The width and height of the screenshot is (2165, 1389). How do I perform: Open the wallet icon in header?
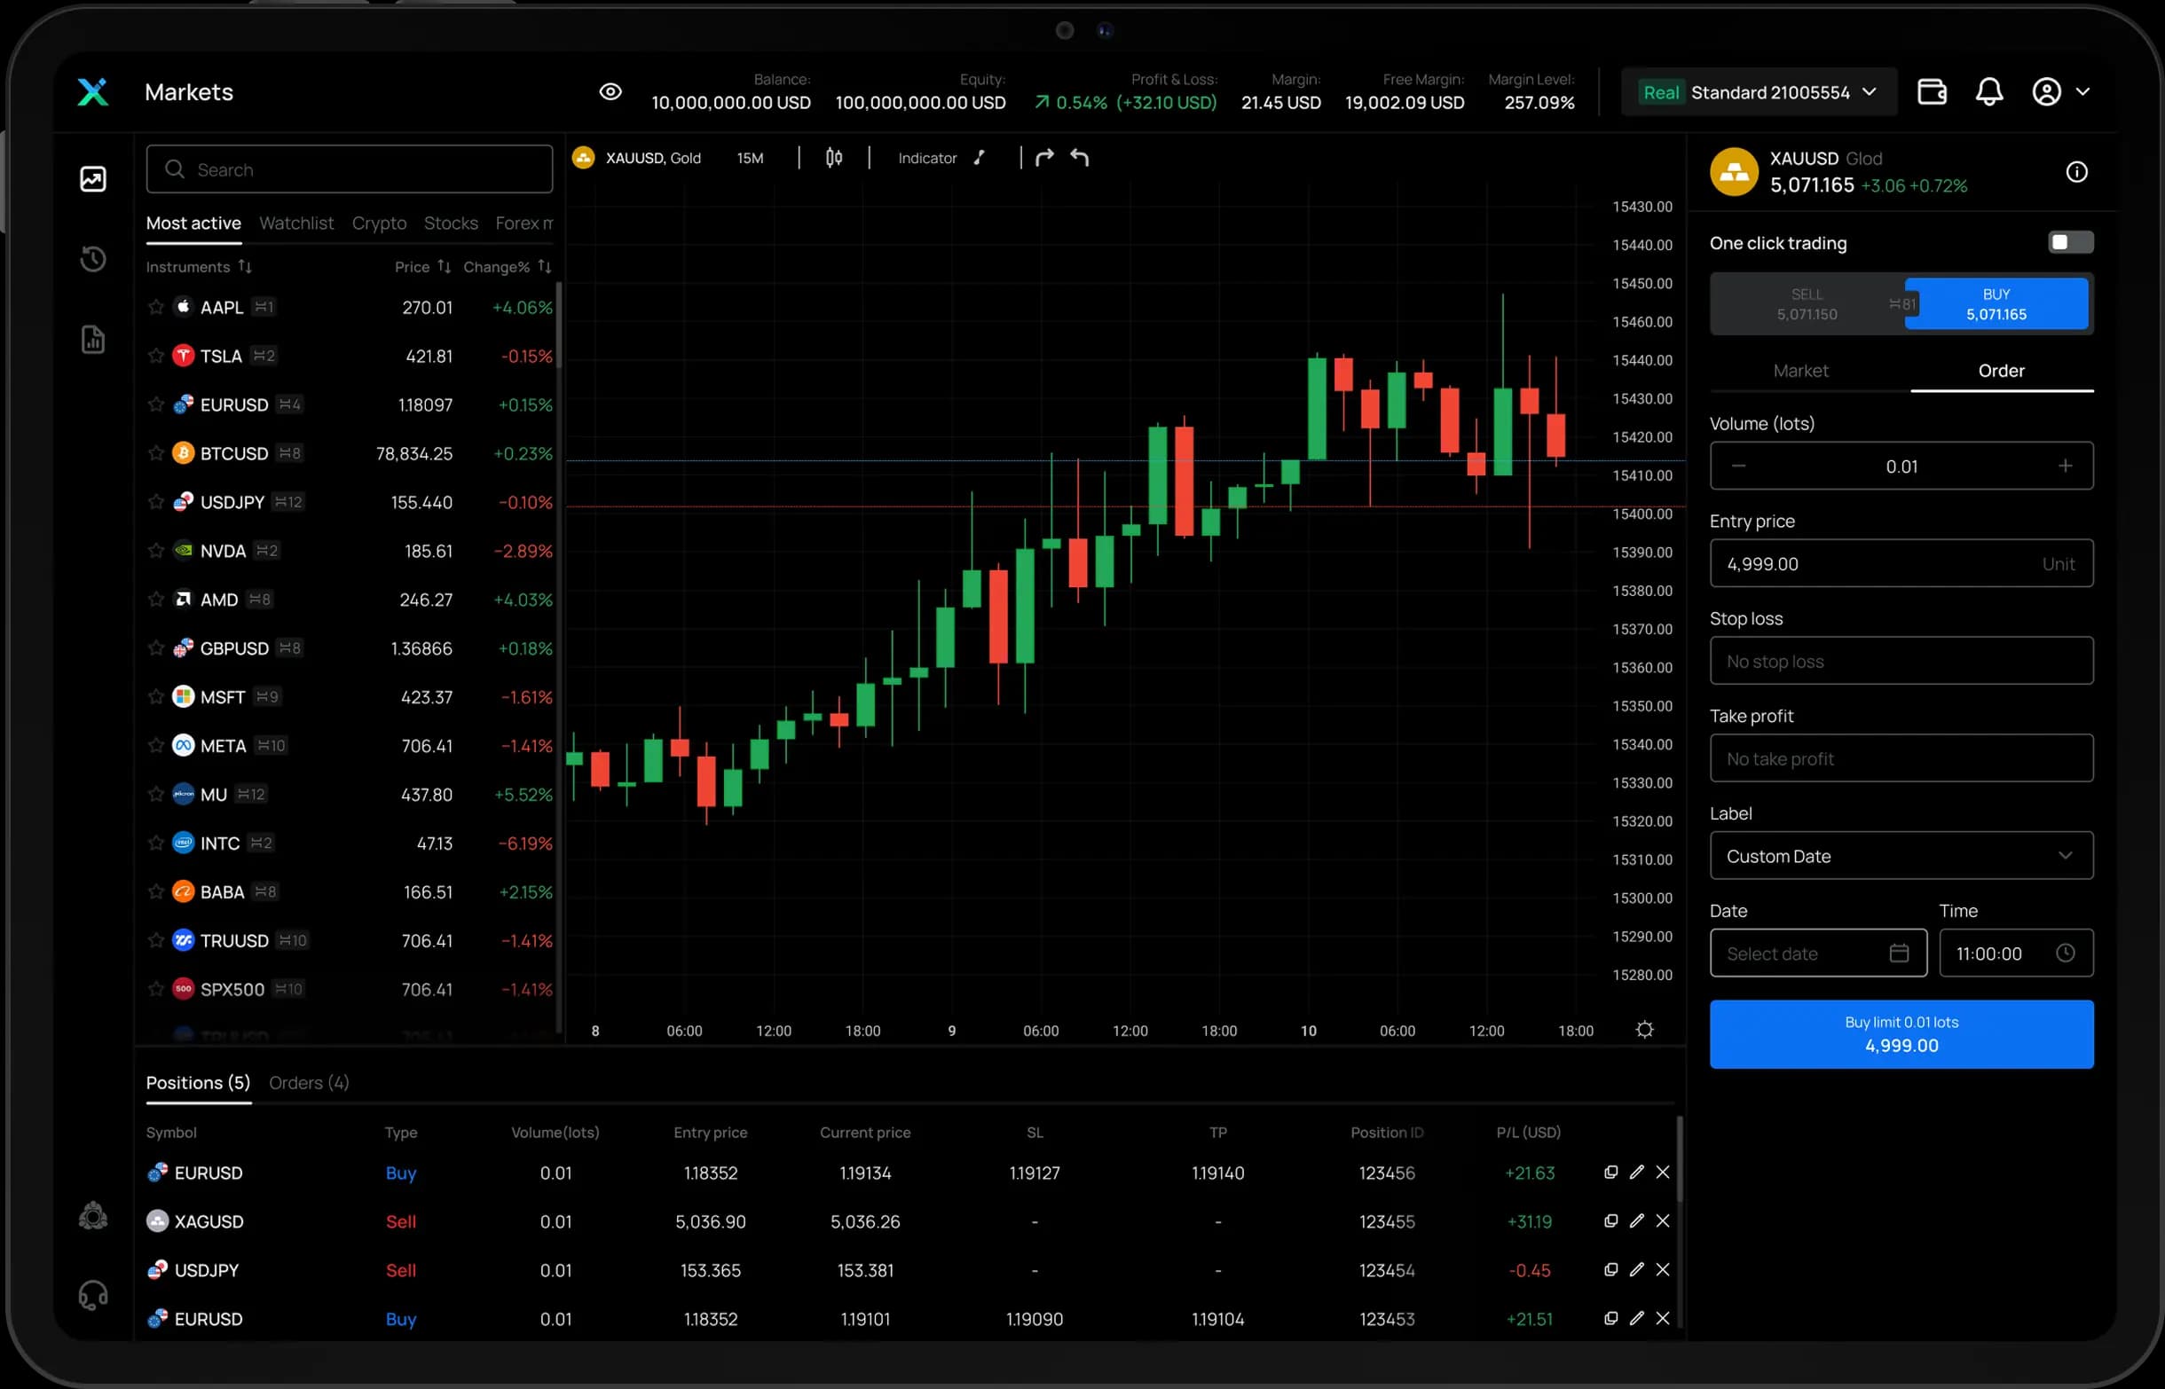click(1932, 92)
